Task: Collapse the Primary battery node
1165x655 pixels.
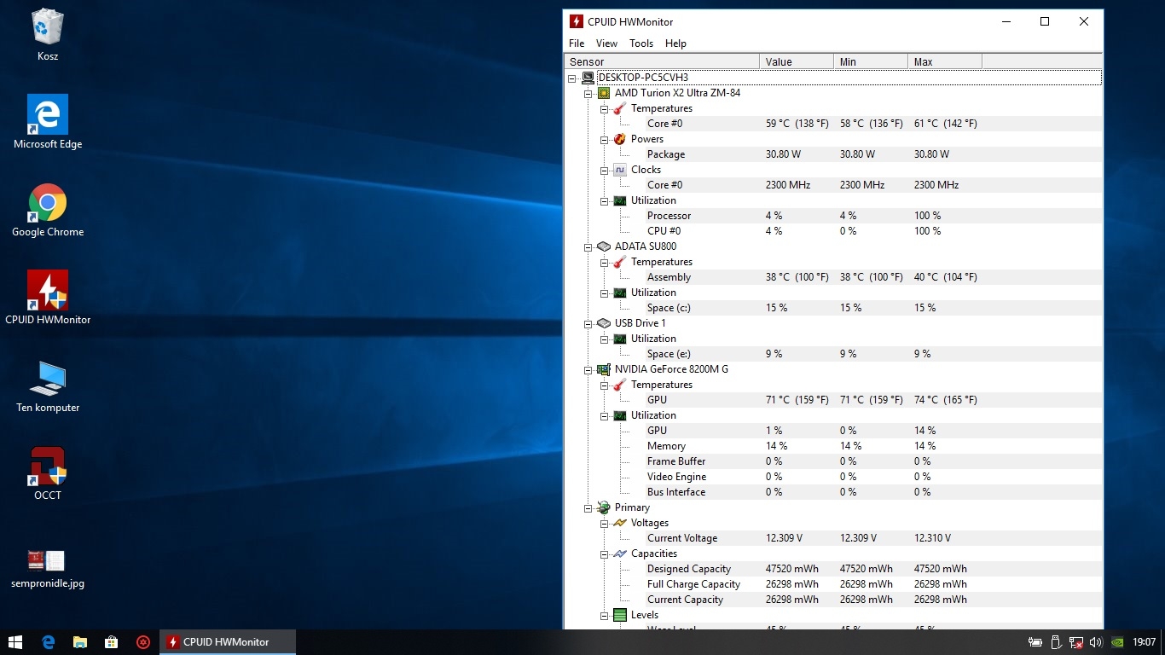Action: pyautogui.click(x=588, y=507)
